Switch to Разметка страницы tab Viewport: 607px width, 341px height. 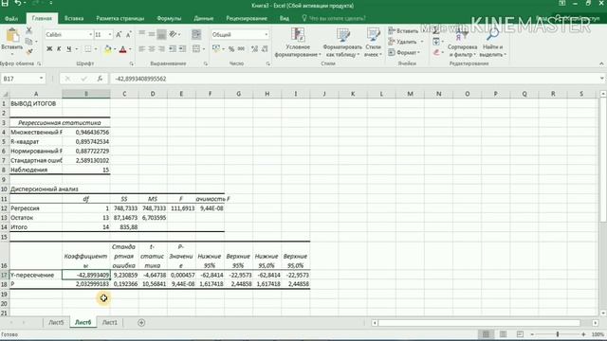[120, 18]
